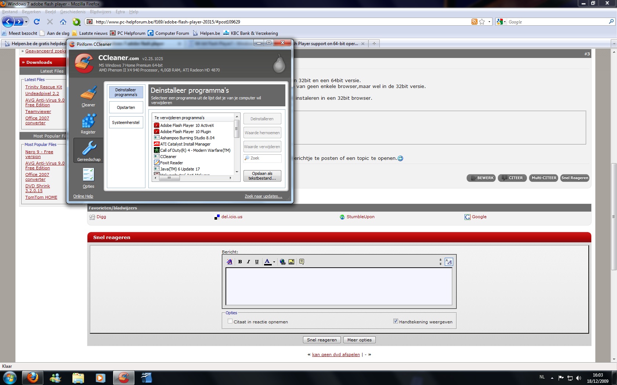
Task: Click the volume icon in system tray
Action: pyautogui.click(x=579, y=378)
